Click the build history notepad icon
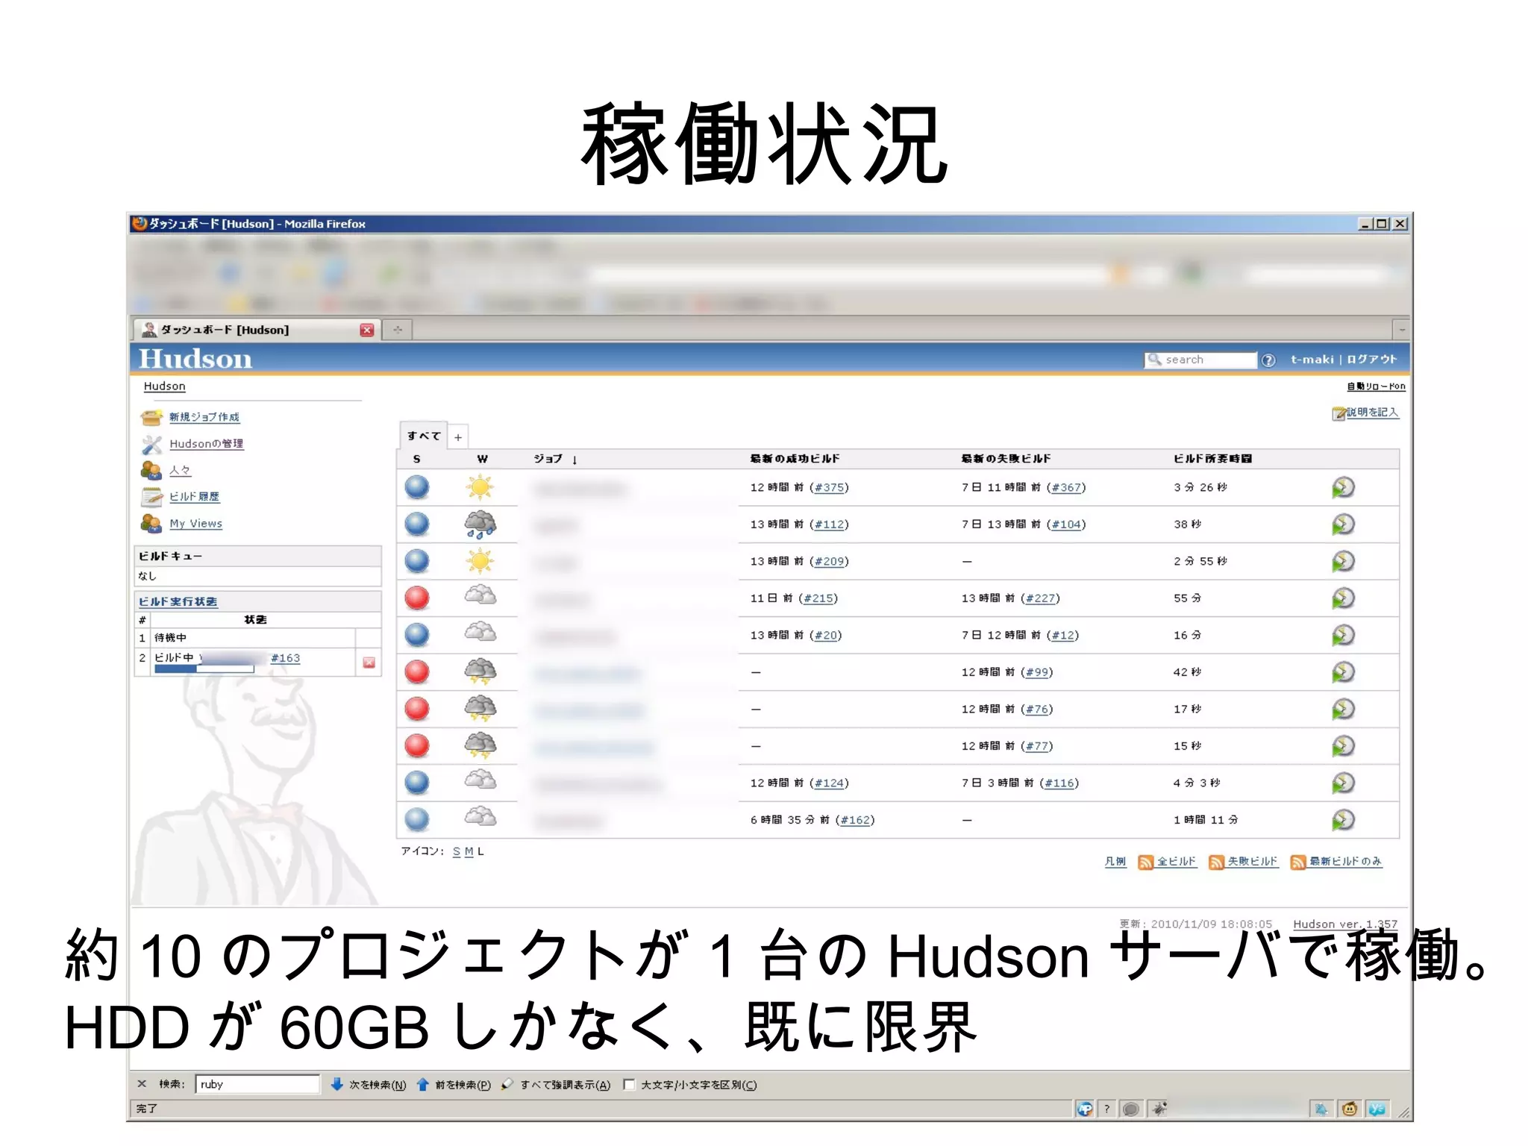Viewport: 1528px width, 1146px height. pyautogui.click(x=151, y=497)
